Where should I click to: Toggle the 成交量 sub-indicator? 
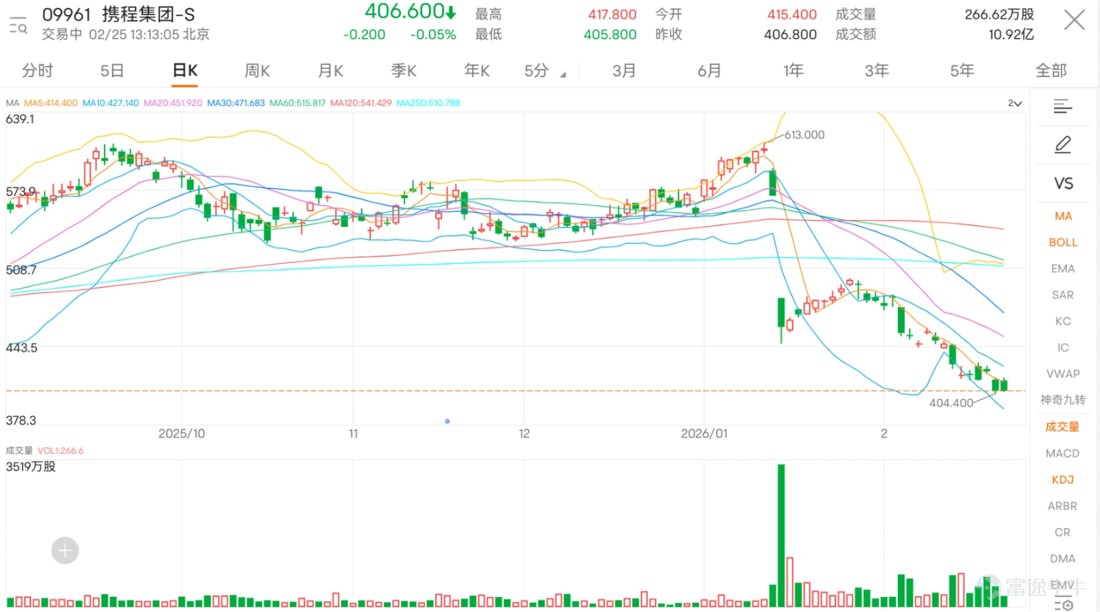pyautogui.click(x=1062, y=426)
